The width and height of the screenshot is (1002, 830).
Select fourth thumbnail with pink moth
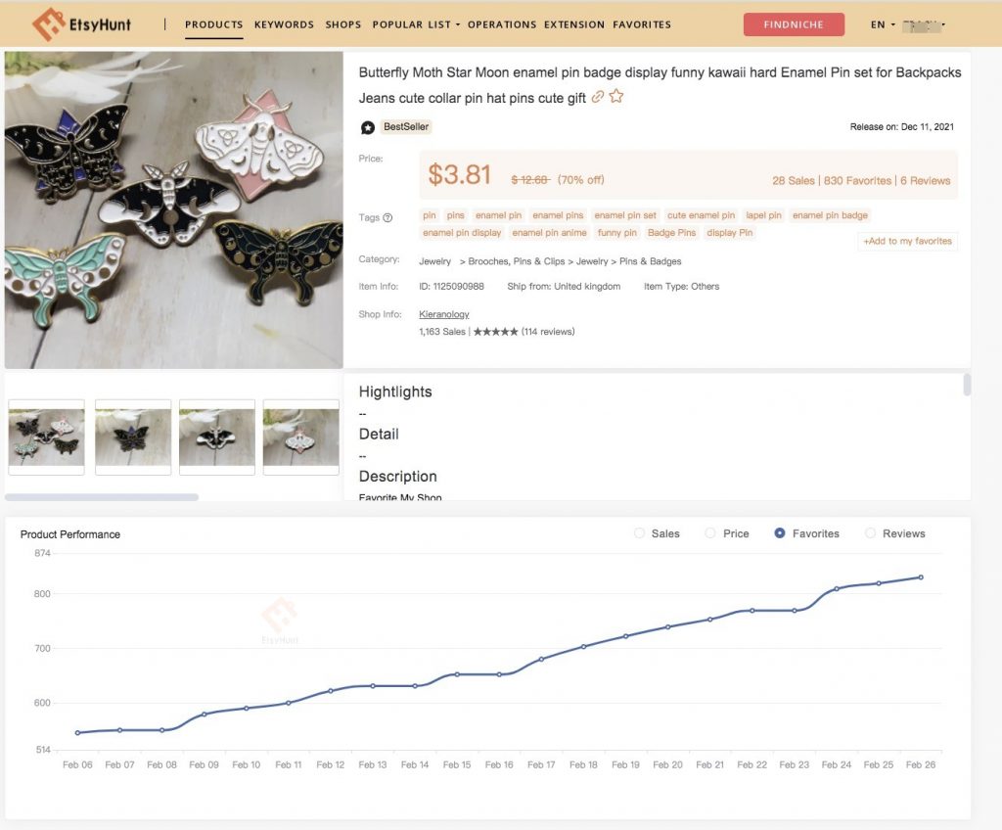click(301, 438)
